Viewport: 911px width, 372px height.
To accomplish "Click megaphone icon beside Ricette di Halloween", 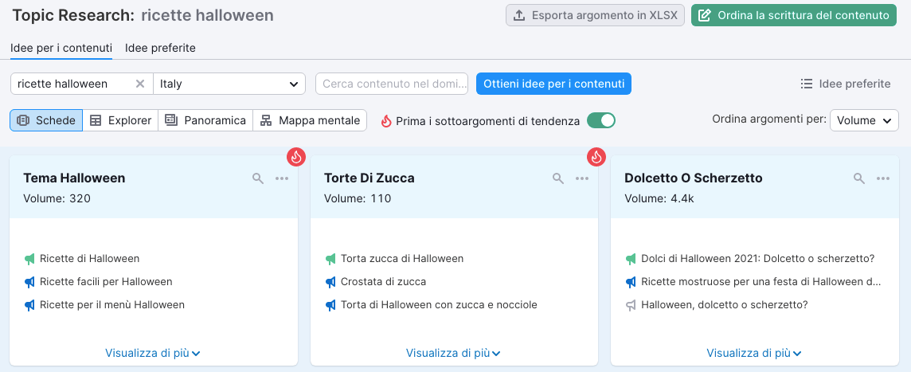I will coord(30,259).
